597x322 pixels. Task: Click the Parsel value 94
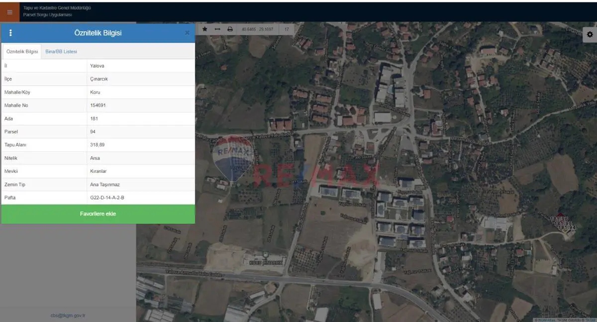93,132
